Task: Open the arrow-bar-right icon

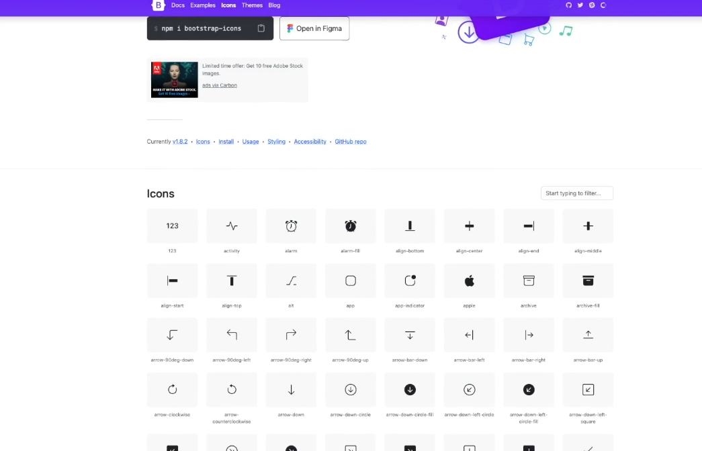Action: pyautogui.click(x=529, y=335)
